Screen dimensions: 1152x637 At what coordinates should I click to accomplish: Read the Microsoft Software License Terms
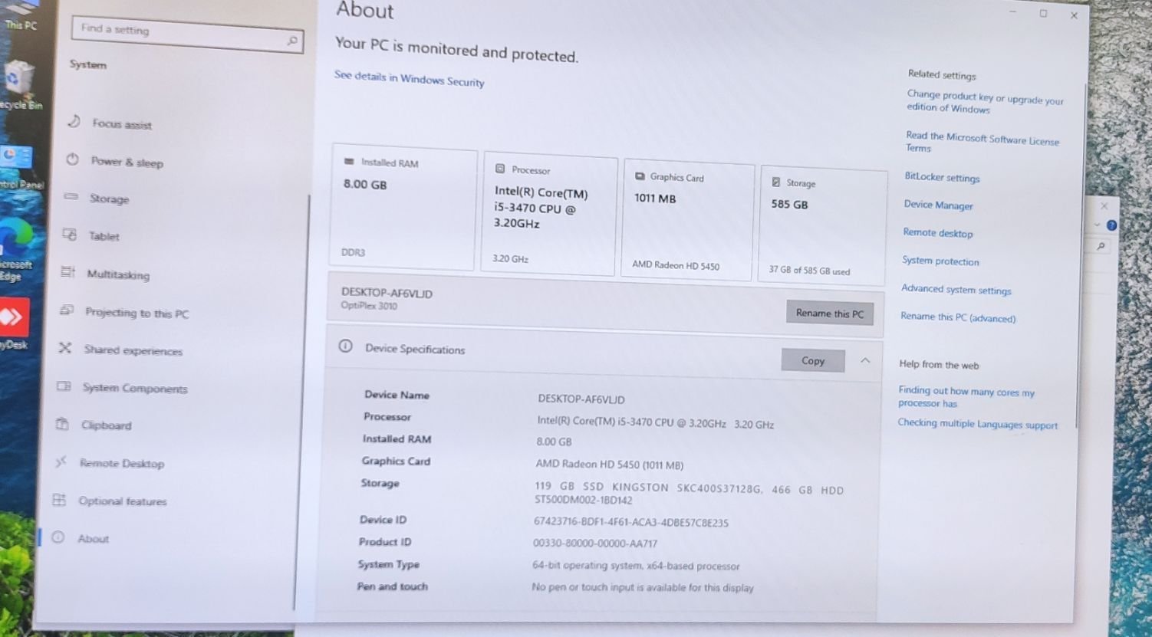982,142
